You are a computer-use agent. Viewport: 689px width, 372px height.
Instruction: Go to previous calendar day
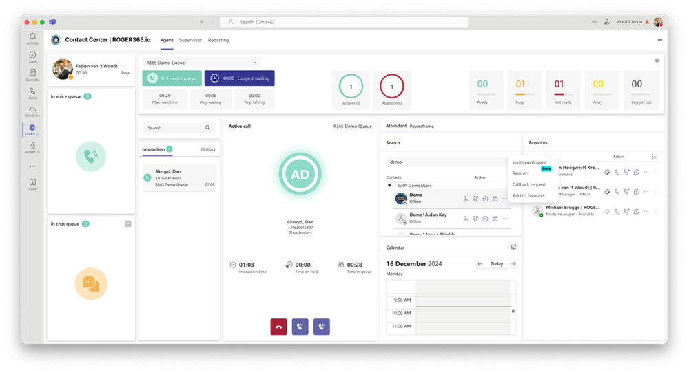click(x=480, y=263)
